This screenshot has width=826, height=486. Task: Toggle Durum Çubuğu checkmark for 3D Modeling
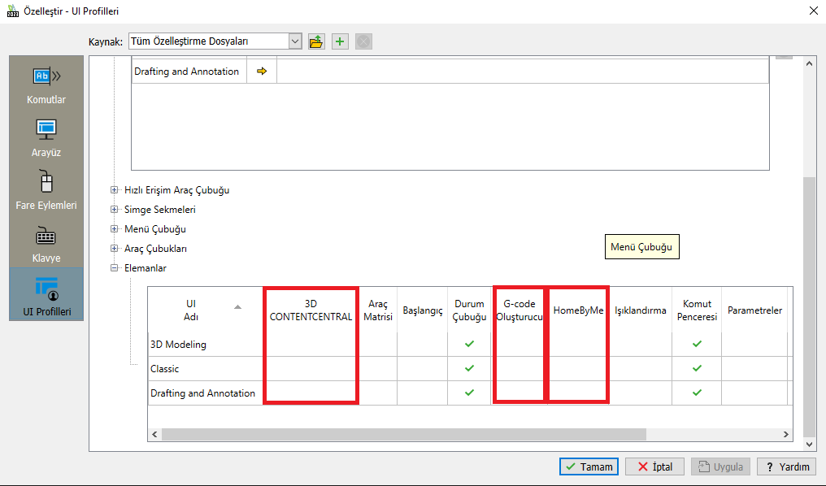click(469, 345)
